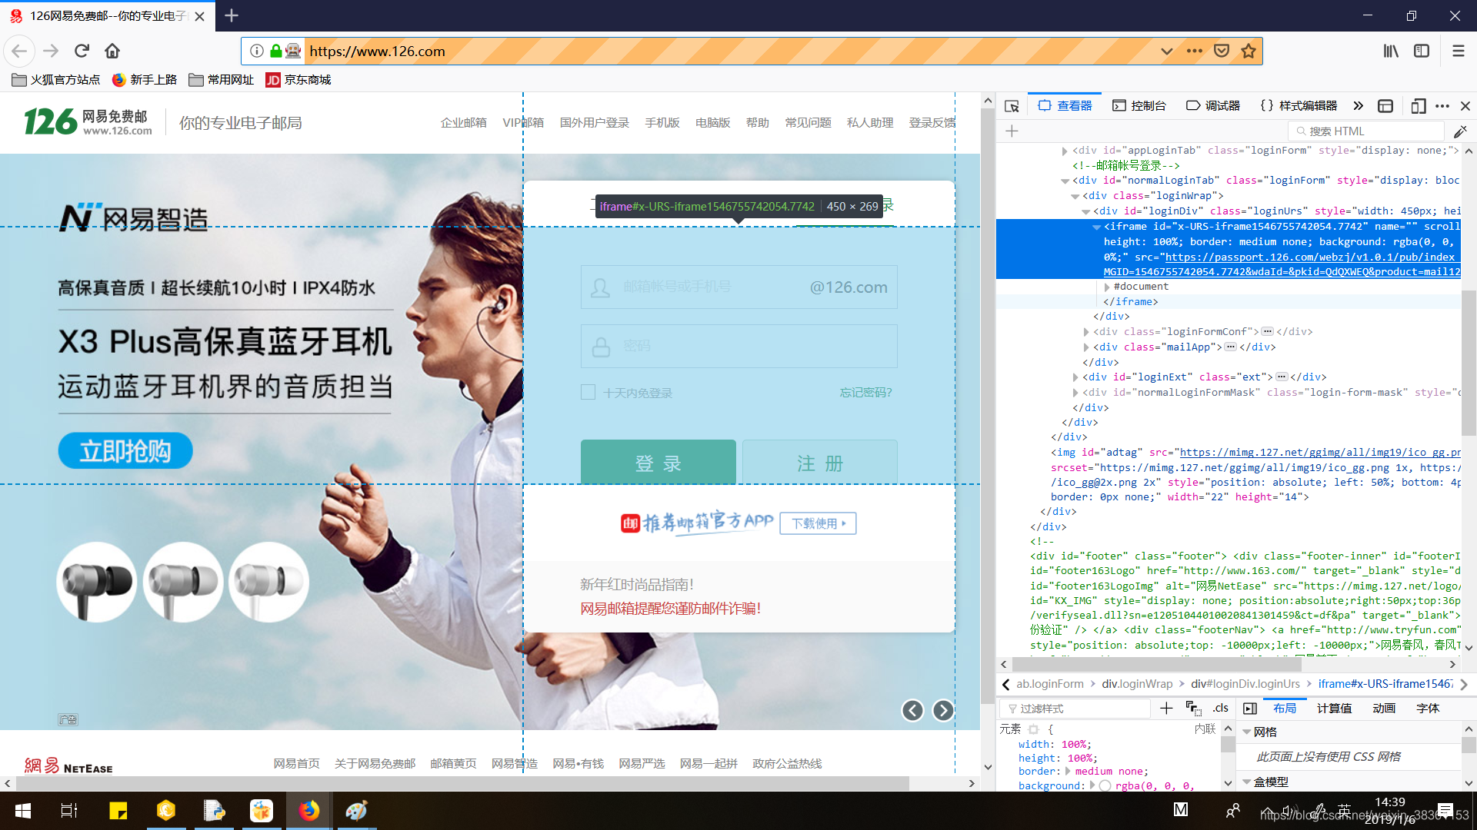Image resolution: width=1477 pixels, height=830 pixels.
Task: Expand the loginExt div node
Action: (1075, 377)
